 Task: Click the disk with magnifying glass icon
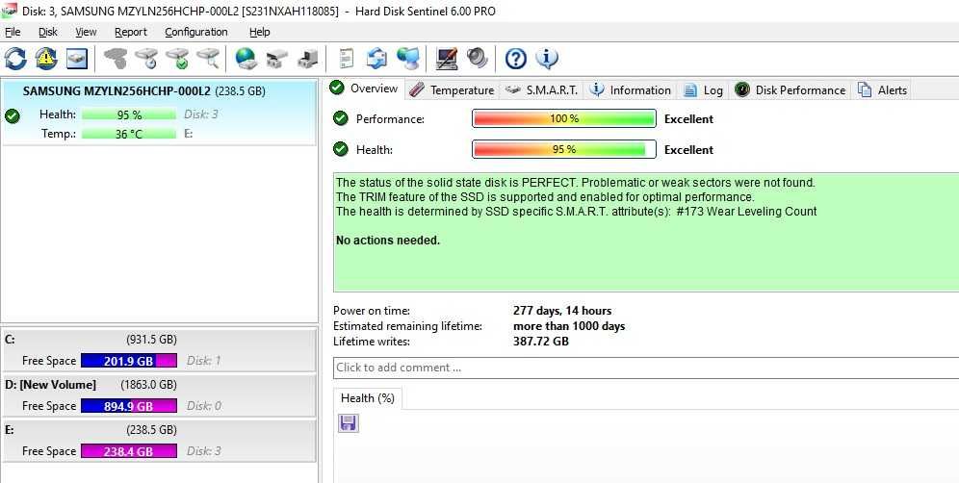point(208,59)
